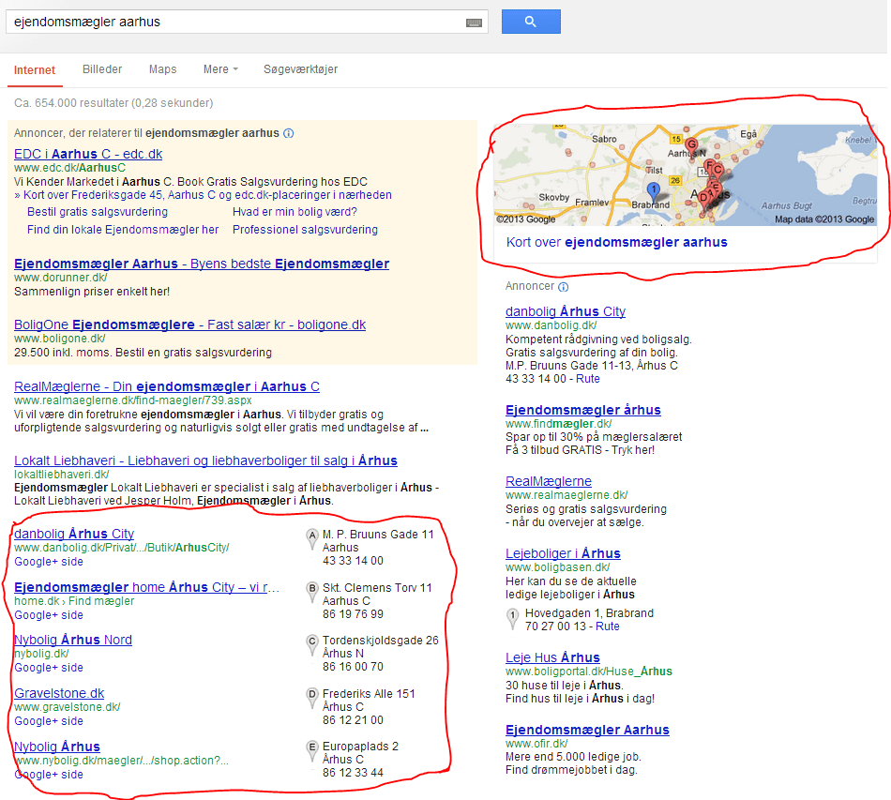Viewport: 891px width, 800px height.
Task: Click the ad info icon next to 'ejendomsmægler aarhus'
Action: click(289, 133)
